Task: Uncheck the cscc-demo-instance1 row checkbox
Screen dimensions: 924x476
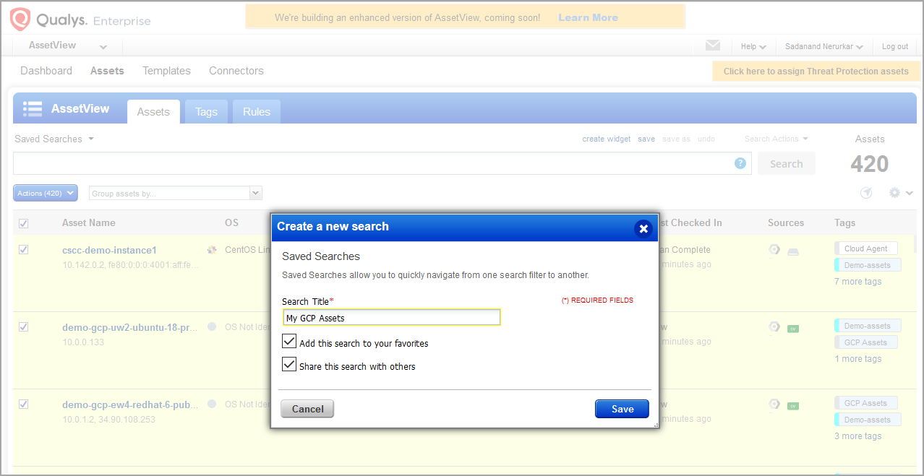Action: pyautogui.click(x=23, y=250)
